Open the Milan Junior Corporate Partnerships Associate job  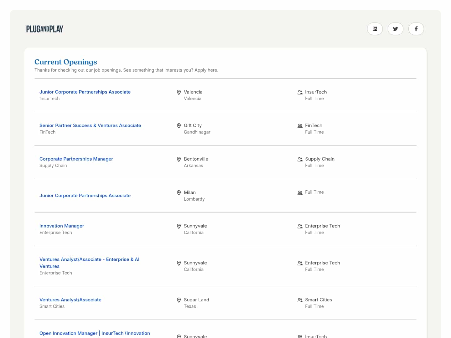click(85, 196)
